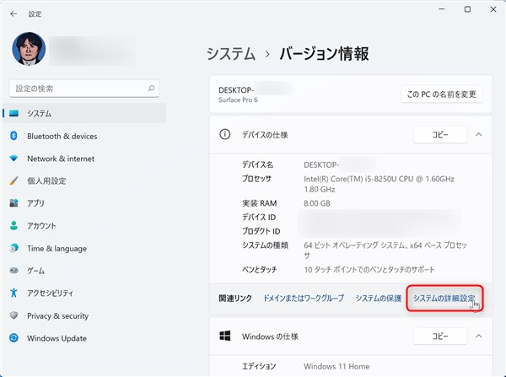Open the user profile picture
Image resolution: width=506 pixels, height=377 pixels.
coord(29,49)
